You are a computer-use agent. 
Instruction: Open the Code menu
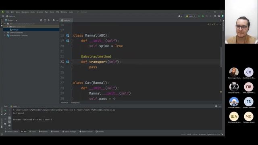(x=33, y=12)
